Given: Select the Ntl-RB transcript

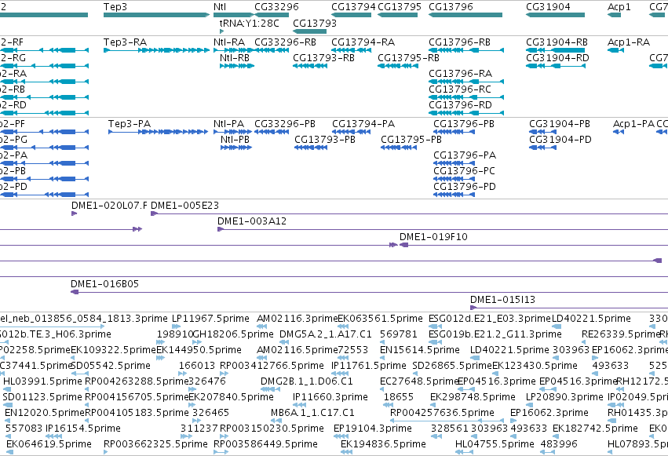Looking at the screenshot, I should (x=237, y=66).
